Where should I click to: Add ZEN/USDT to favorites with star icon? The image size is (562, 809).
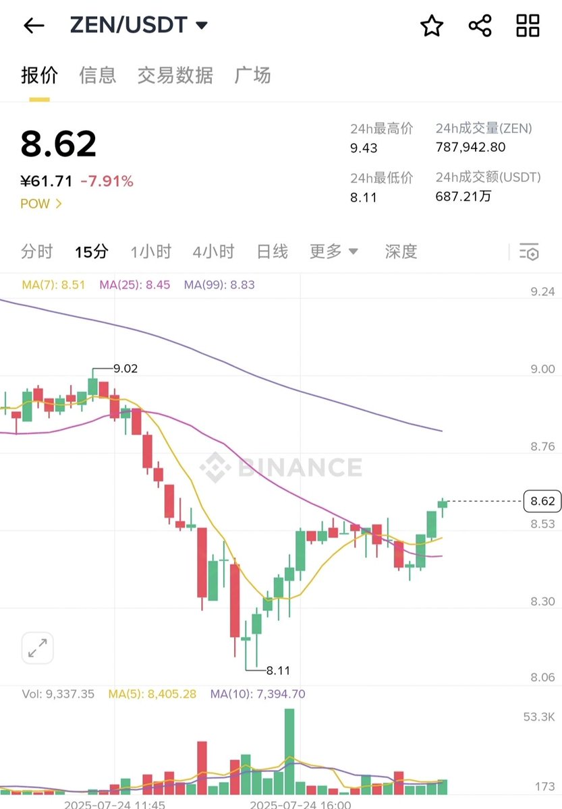[x=432, y=26]
